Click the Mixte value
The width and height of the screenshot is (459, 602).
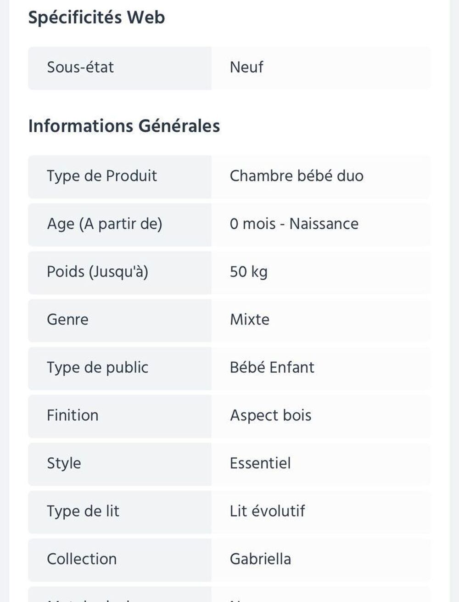250,320
